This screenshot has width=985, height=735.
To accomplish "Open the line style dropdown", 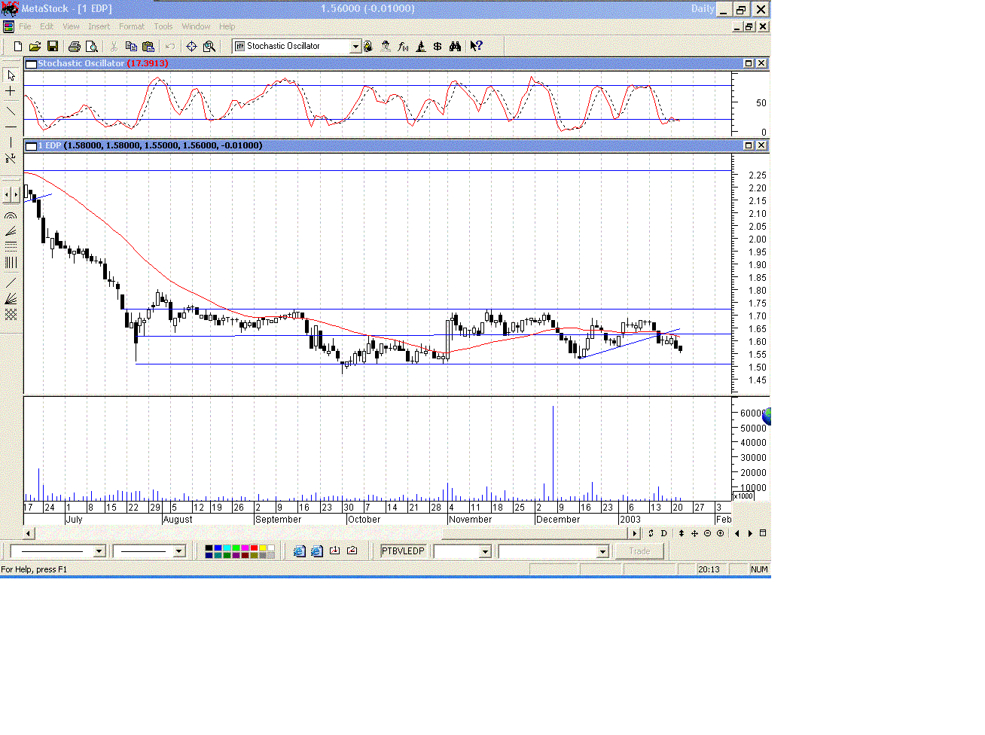I will [x=99, y=551].
